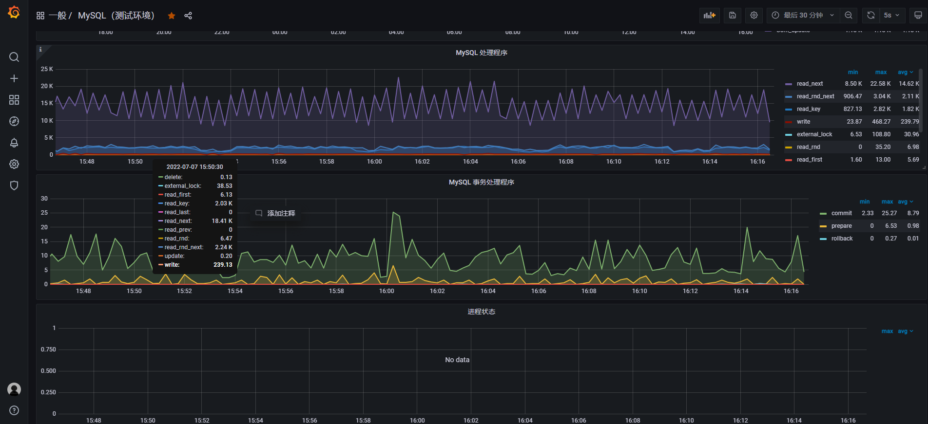Star the MySQL dashboard
This screenshot has height=424, width=928.
172,16
